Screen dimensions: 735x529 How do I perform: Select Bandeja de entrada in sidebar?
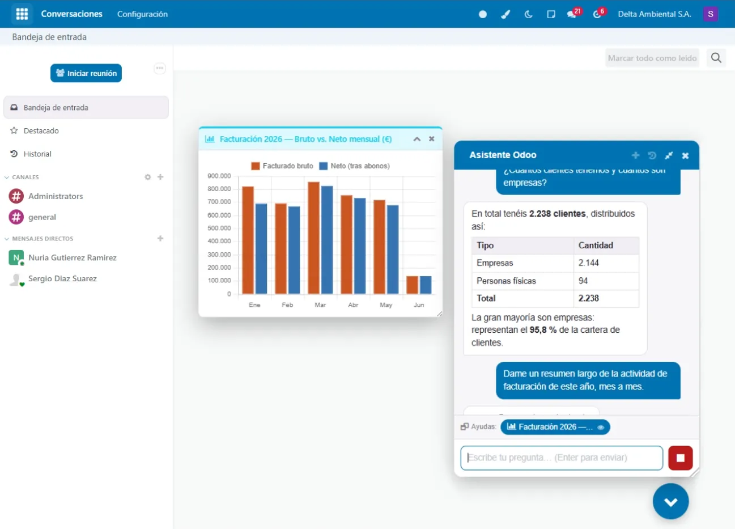[86, 108]
